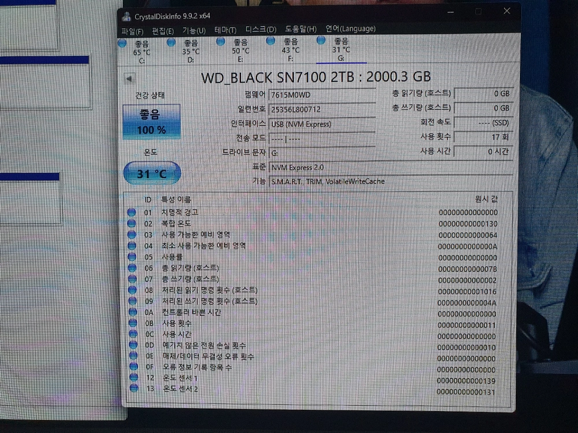Click the status circle for 06 총 읽기량
This screenshot has width=578, height=433.
(132, 268)
